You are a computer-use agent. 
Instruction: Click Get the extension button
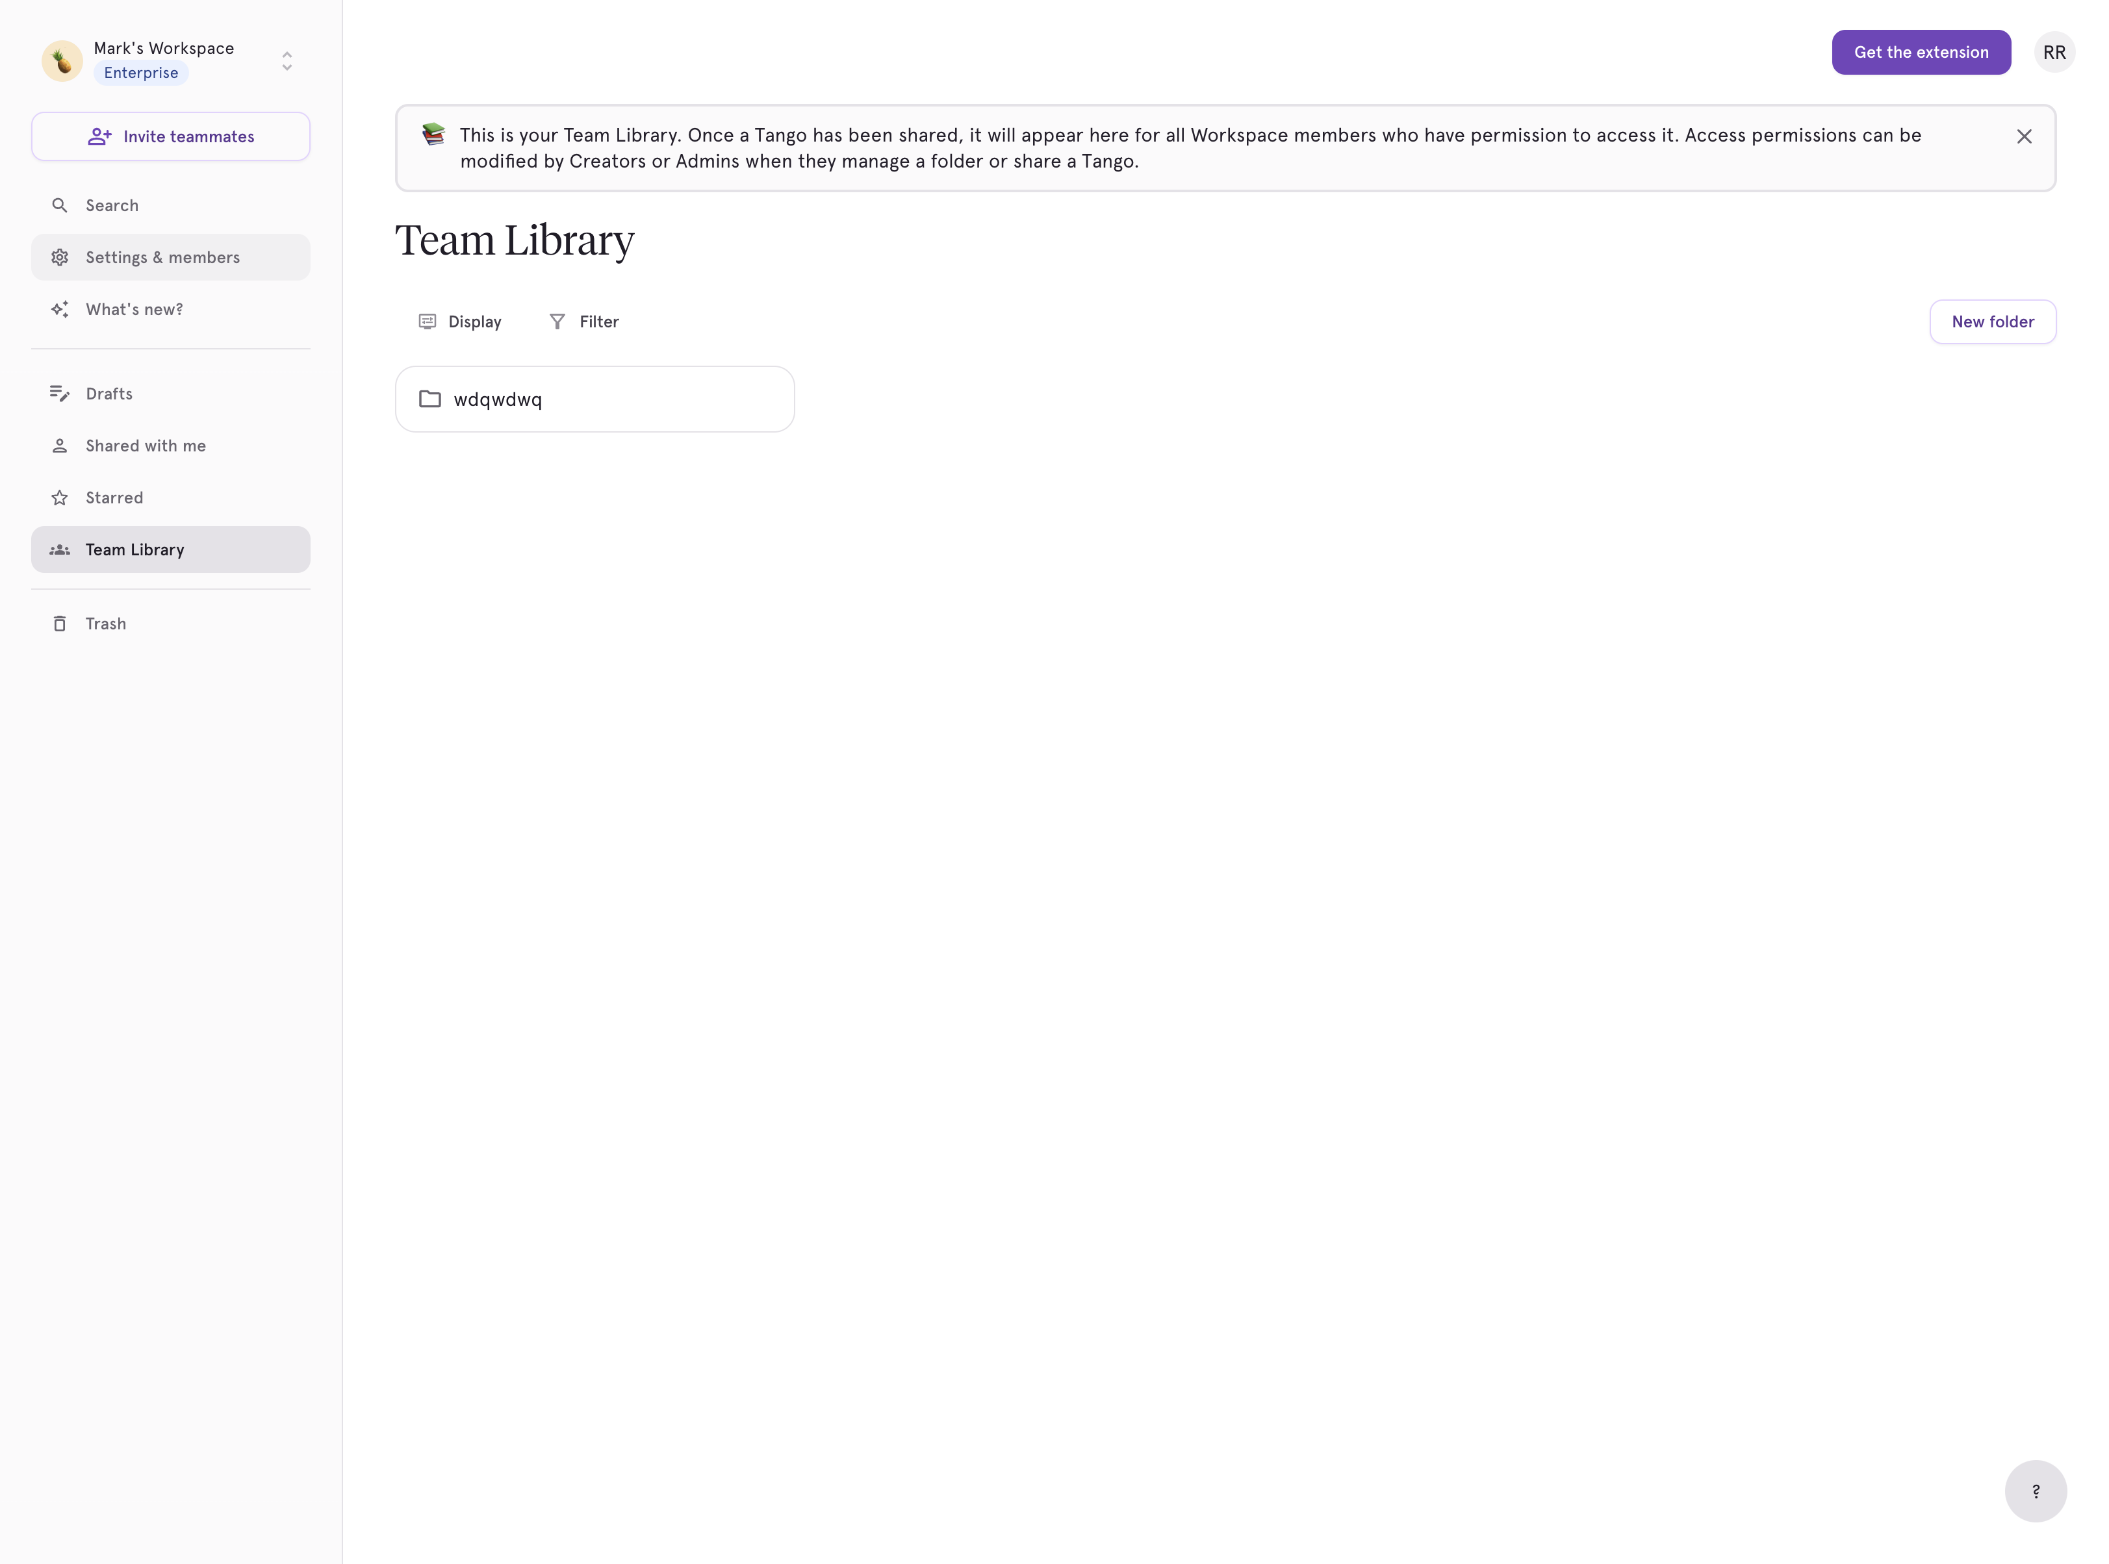point(1921,52)
